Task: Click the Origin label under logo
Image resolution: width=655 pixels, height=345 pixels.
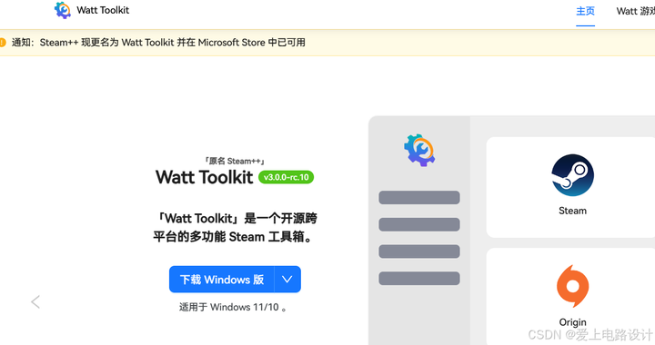Action: coord(573,322)
